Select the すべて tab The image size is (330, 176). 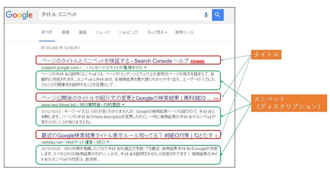click(x=47, y=32)
